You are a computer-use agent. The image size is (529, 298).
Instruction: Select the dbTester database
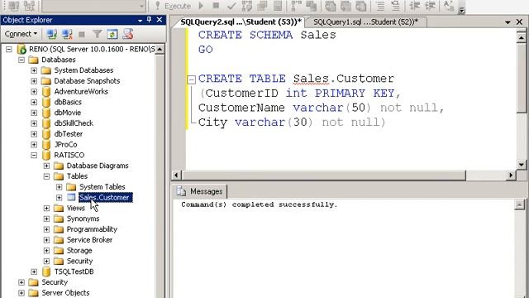coord(69,134)
